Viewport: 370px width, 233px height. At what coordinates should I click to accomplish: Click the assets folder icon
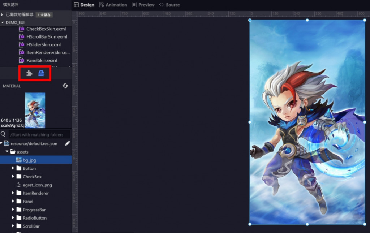point(13,152)
